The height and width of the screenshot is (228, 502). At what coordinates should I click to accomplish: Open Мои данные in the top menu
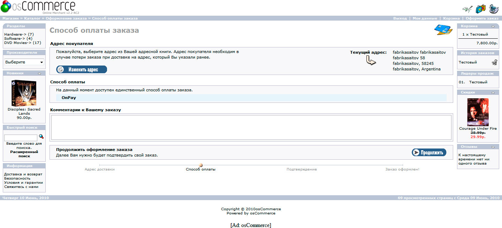[x=425, y=18]
